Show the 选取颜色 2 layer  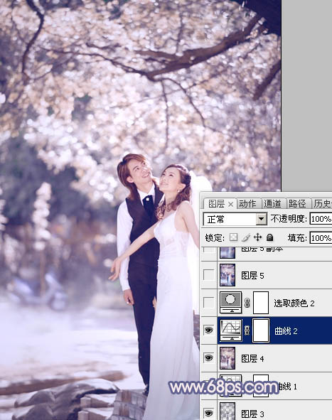(x=208, y=303)
